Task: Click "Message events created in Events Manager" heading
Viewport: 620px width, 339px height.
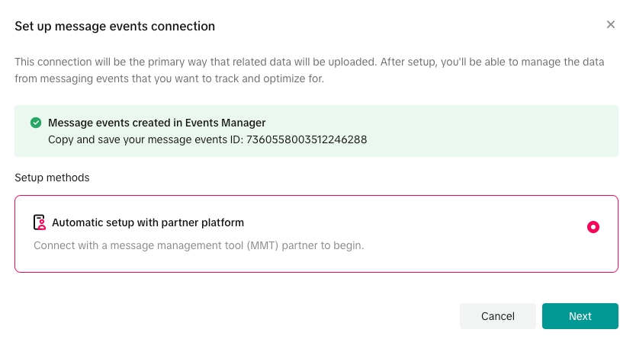Action: coord(156,123)
